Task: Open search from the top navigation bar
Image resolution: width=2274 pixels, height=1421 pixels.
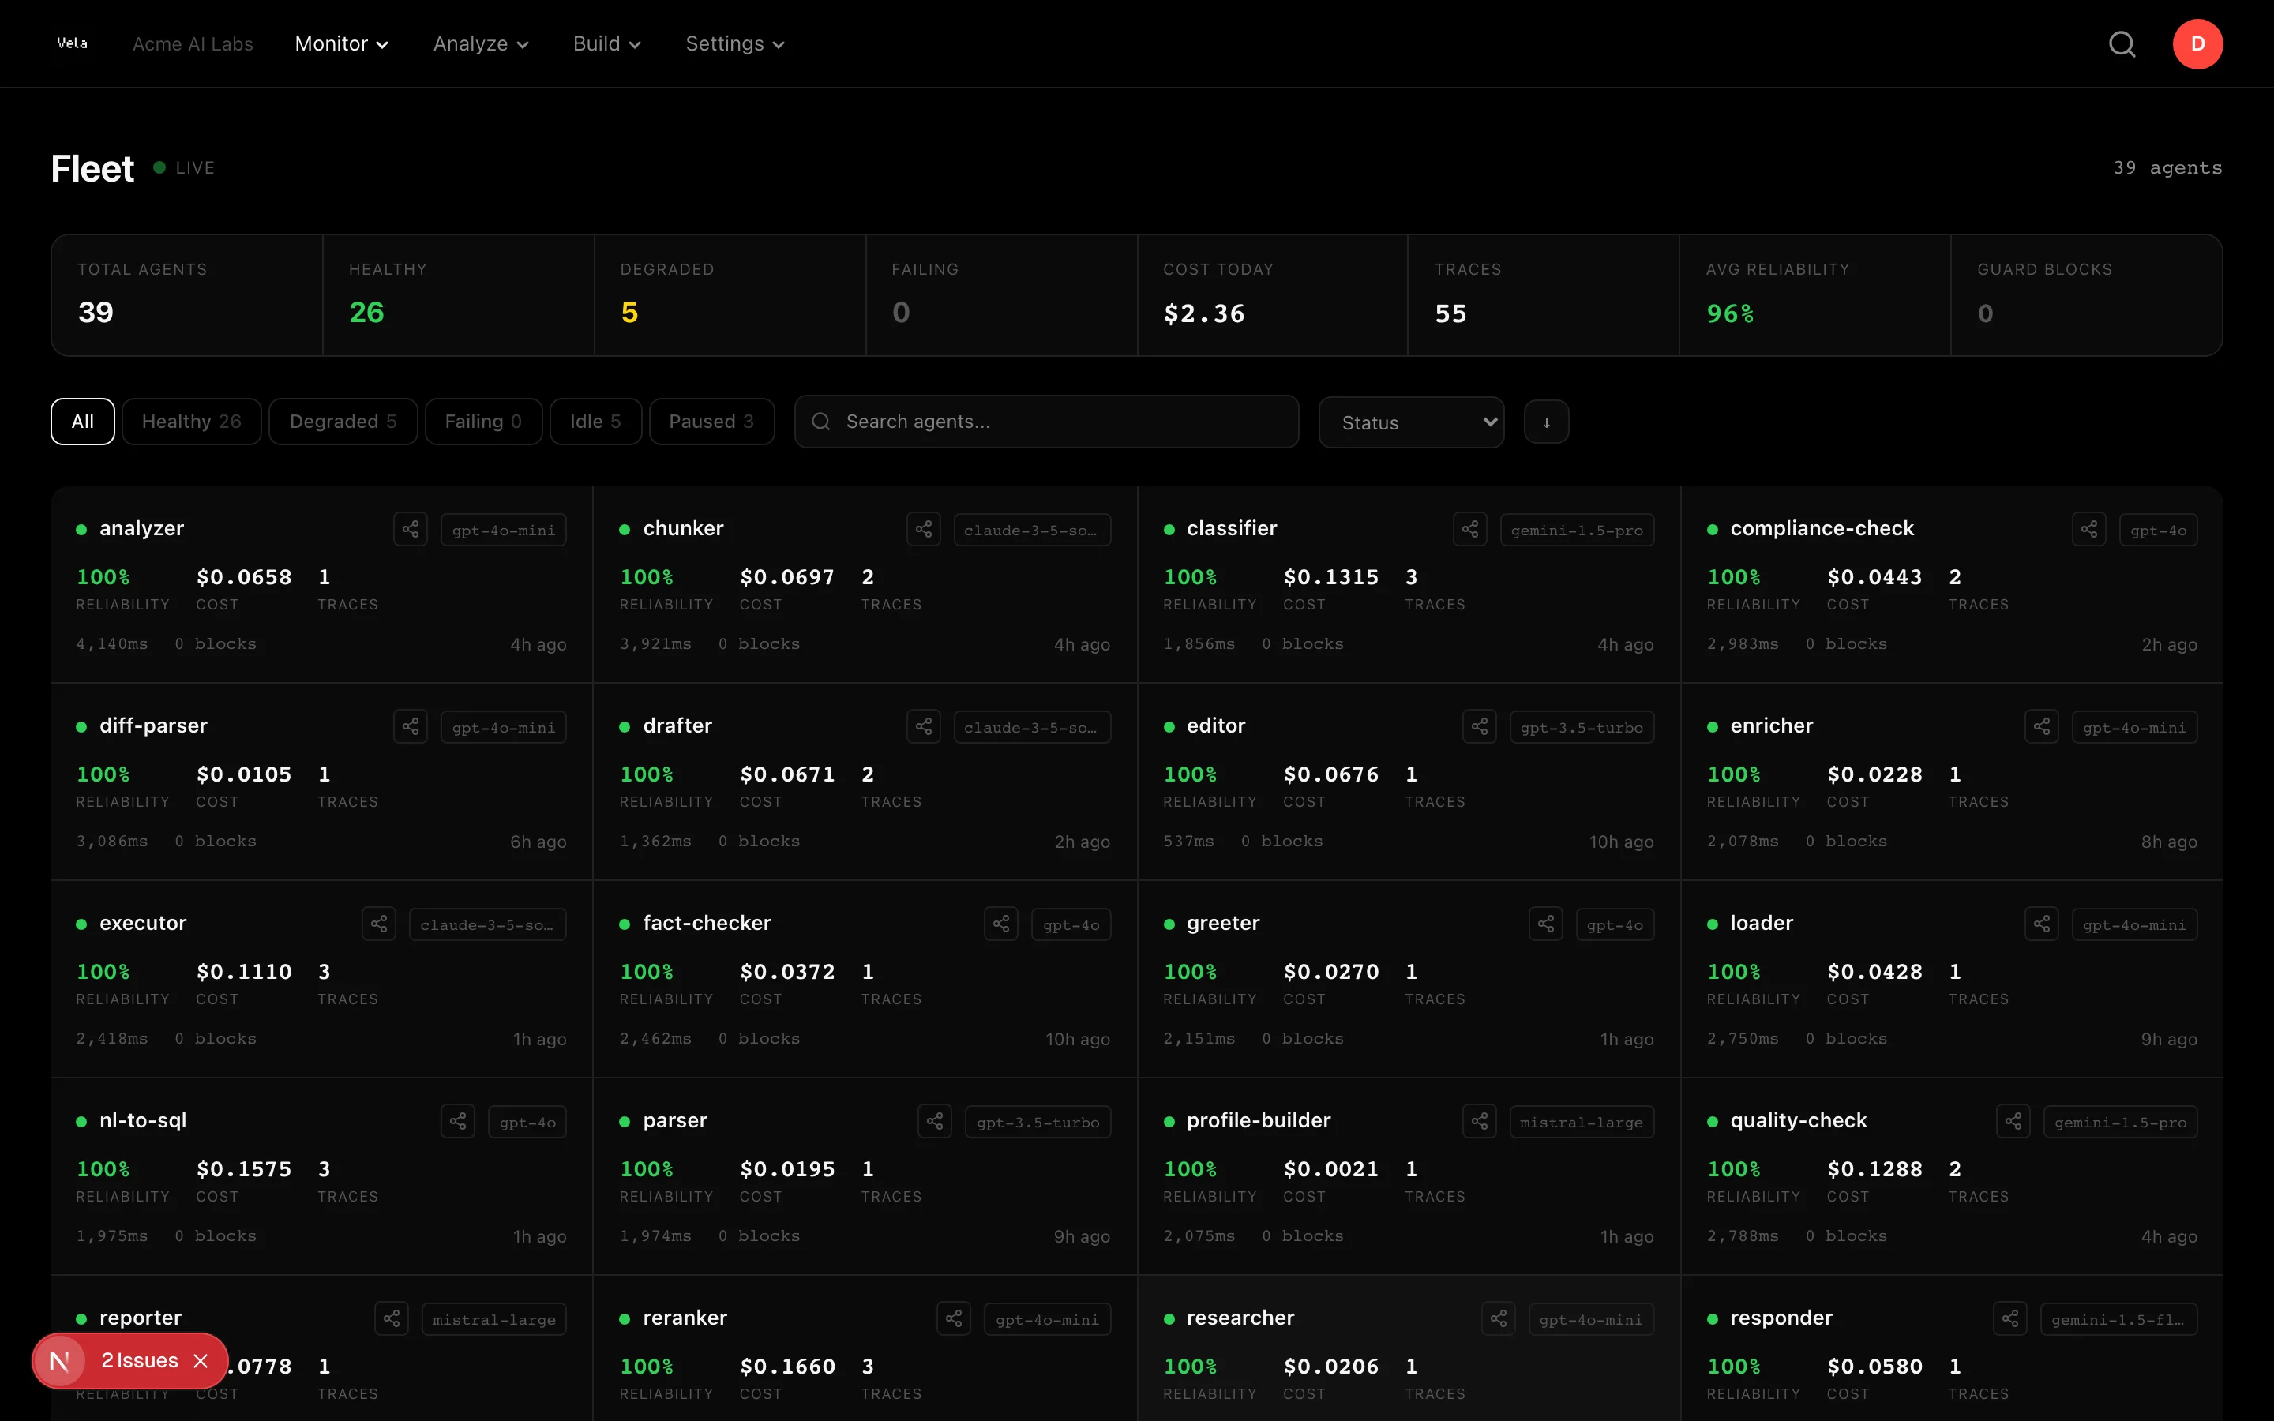Action: [x=2122, y=43]
